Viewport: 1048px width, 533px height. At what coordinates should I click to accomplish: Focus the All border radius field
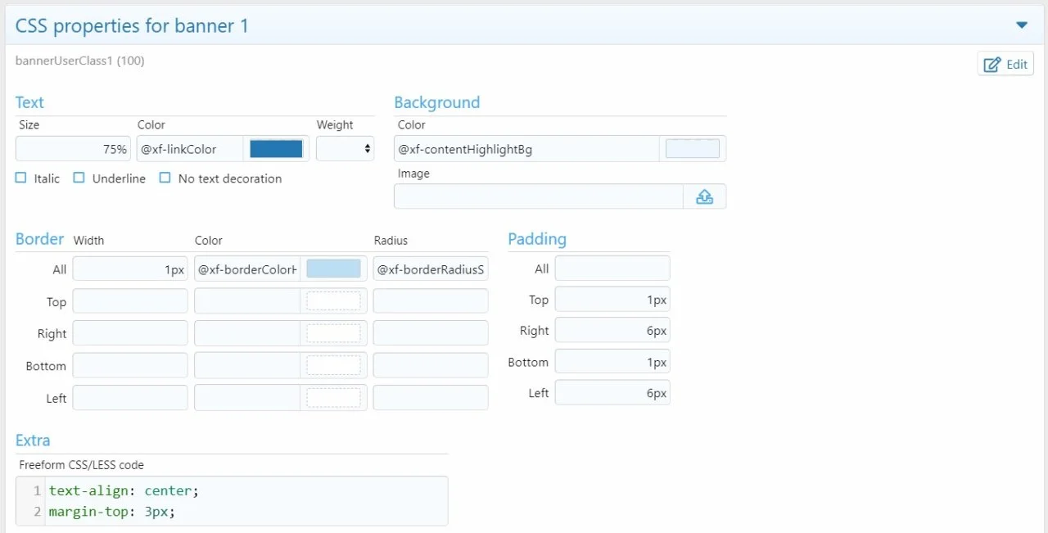(430, 269)
